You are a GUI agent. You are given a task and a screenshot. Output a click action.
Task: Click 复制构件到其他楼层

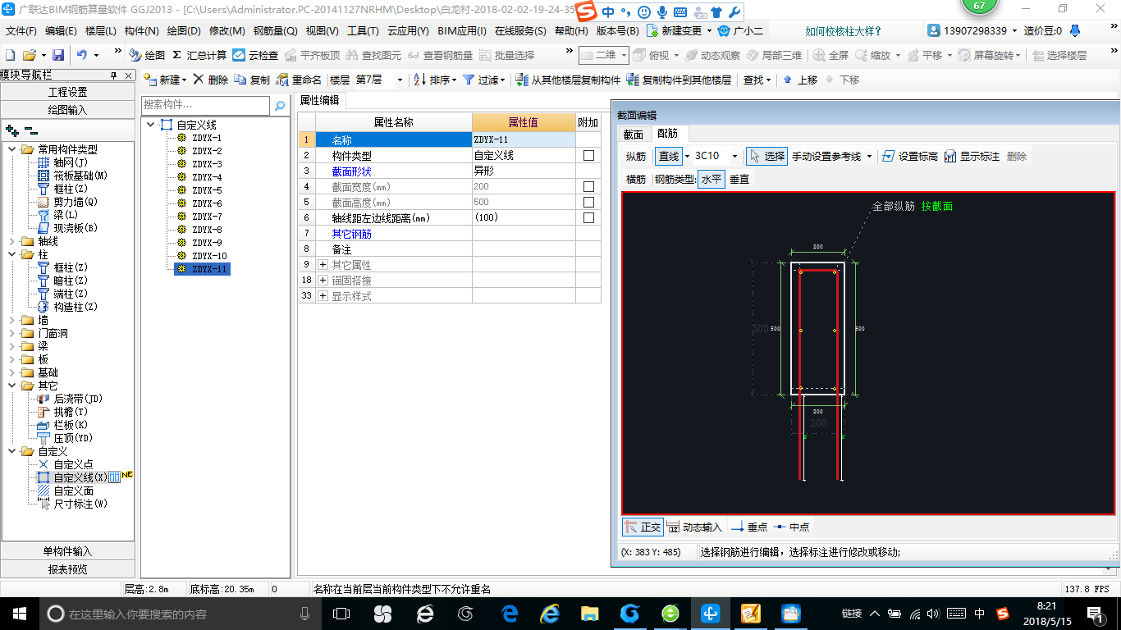coord(679,80)
